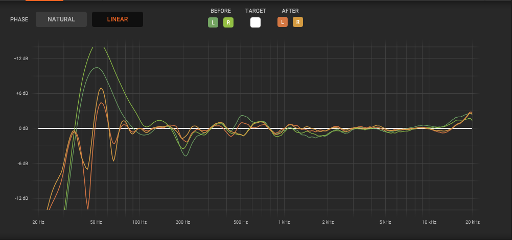Toggle the BEFORE right channel curve

[x=228, y=22]
